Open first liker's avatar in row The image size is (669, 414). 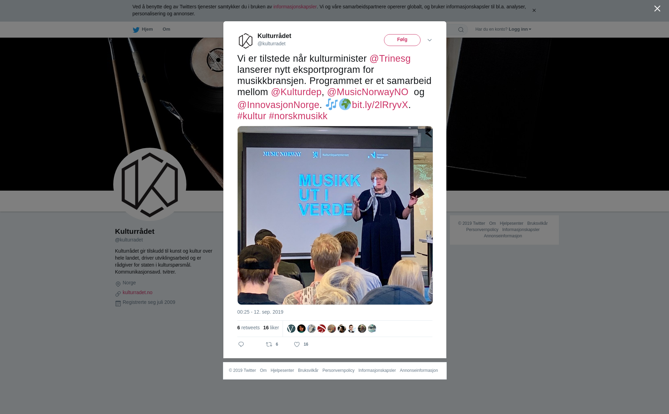click(x=291, y=329)
